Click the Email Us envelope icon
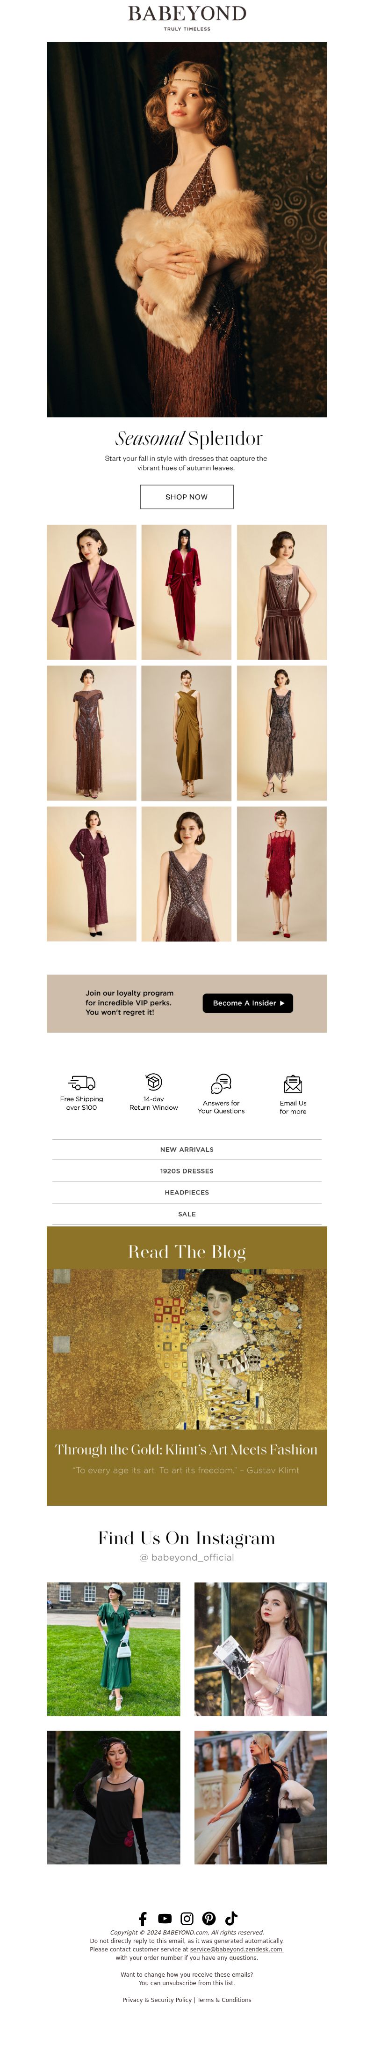The image size is (374, 2047). (293, 1084)
